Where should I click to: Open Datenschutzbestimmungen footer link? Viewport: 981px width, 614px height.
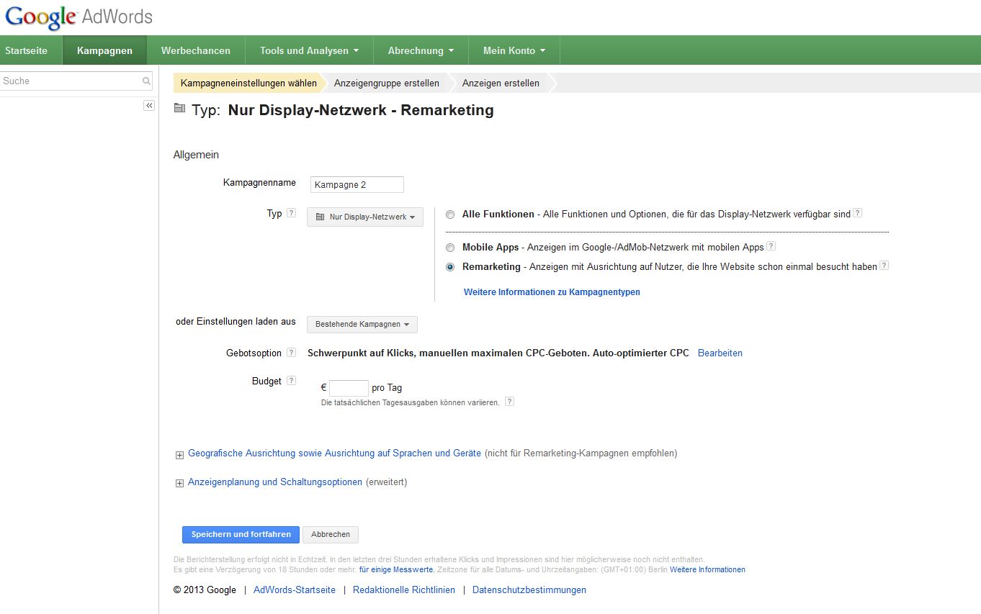tap(529, 590)
